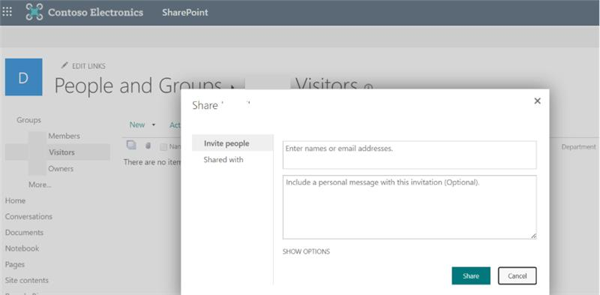The height and width of the screenshot is (295, 600).
Task: Close the Share dialog with X
Action: [537, 101]
